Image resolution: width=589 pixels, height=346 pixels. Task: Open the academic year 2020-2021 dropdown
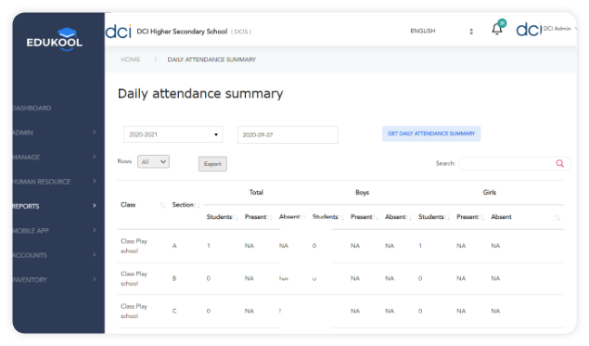(173, 135)
